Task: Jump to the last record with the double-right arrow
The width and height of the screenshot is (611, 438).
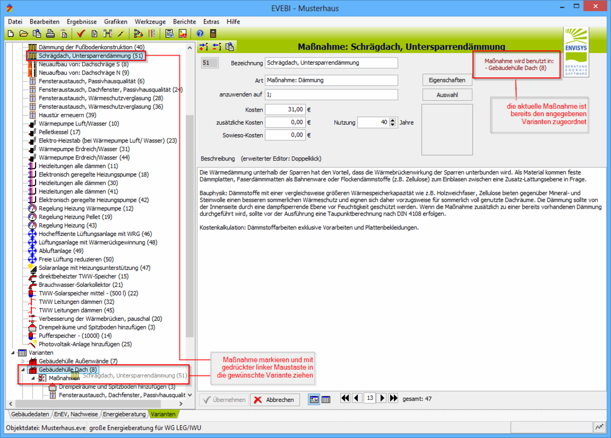Action: point(393,398)
